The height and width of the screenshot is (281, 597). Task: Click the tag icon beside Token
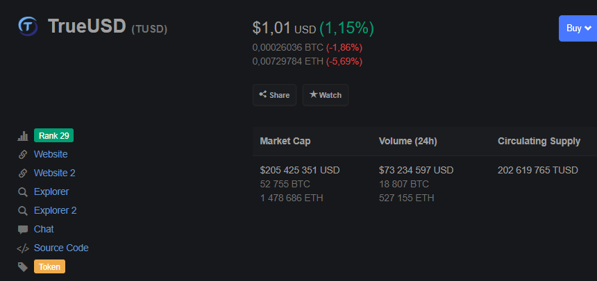(x=23, y=267)
